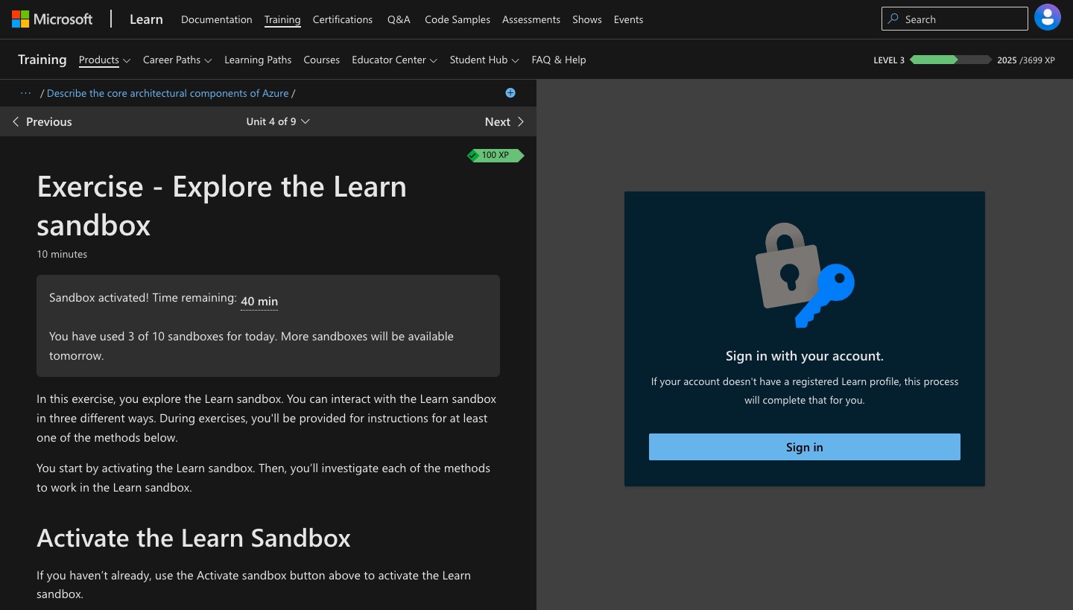This screenshot has width=1073, height=610.
Task: Open the Learning Paths link
Action: click(258, 60)
